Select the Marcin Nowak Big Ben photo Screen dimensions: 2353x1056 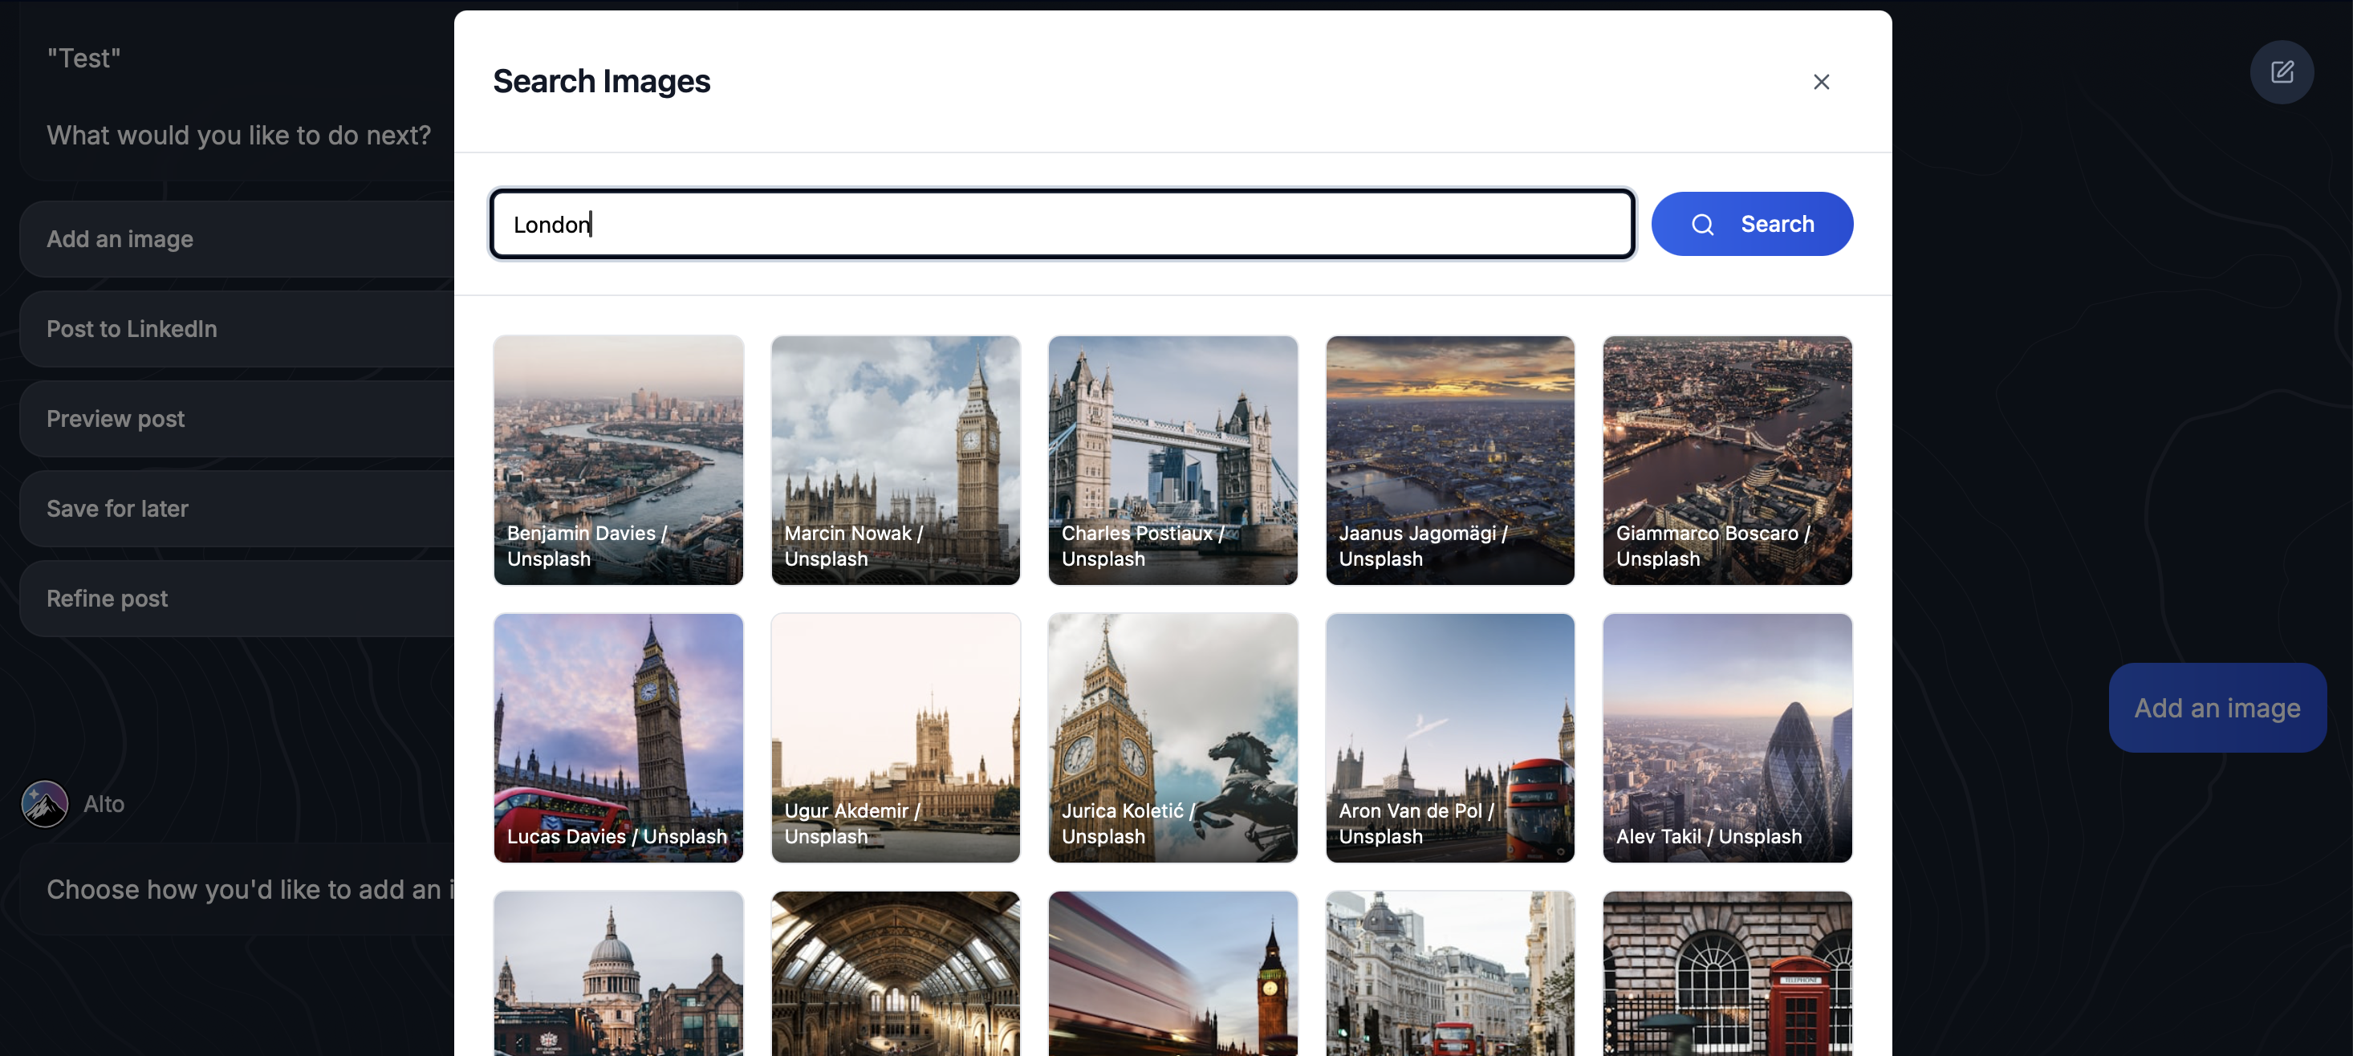click(x=895, y=460)
